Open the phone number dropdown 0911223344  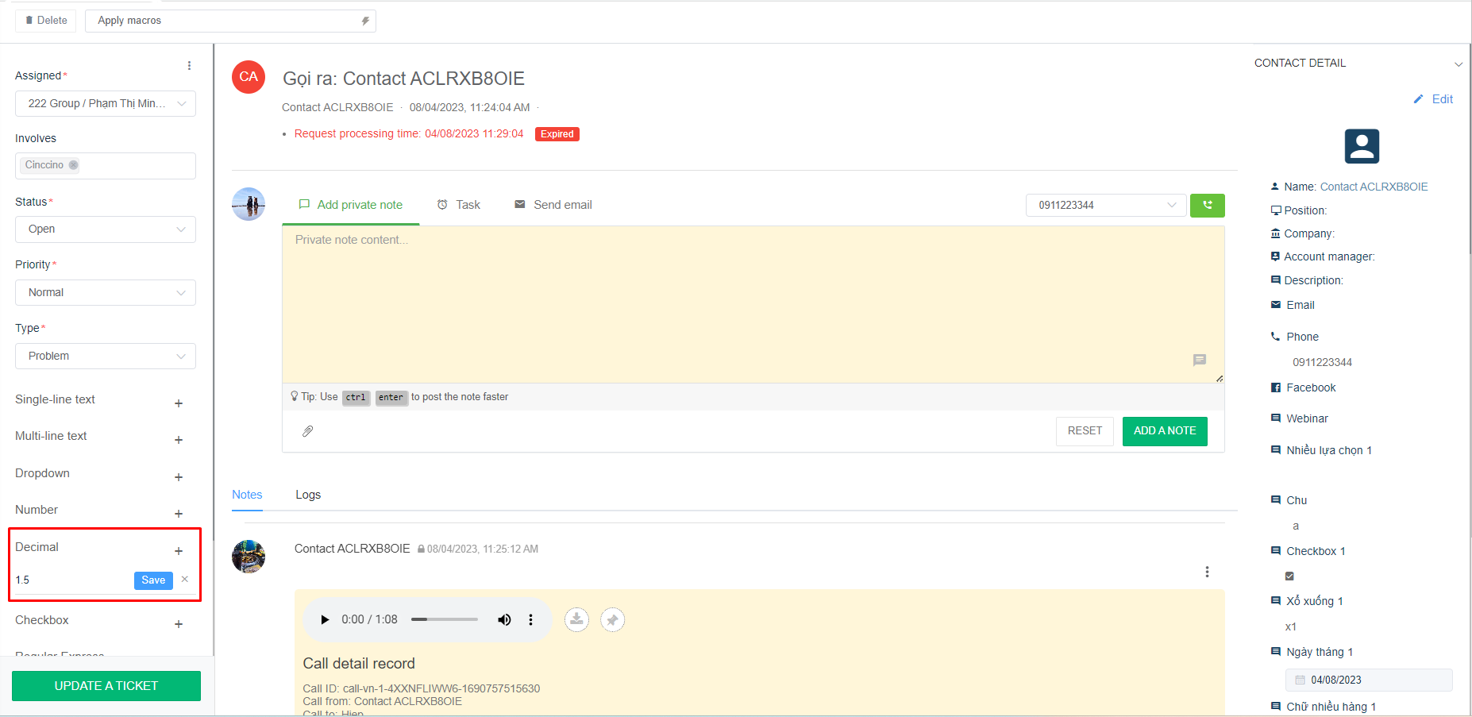[x=1105, y=205]
